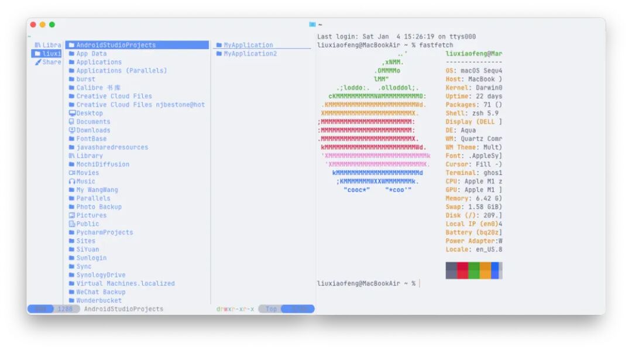Click the folder icon beside Sites
Screen dimensions: 632x350
(x=72, y=241)
